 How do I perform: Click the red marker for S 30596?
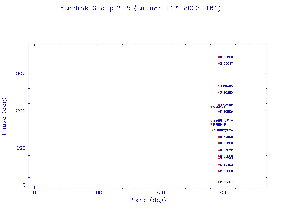pos(219,86)
